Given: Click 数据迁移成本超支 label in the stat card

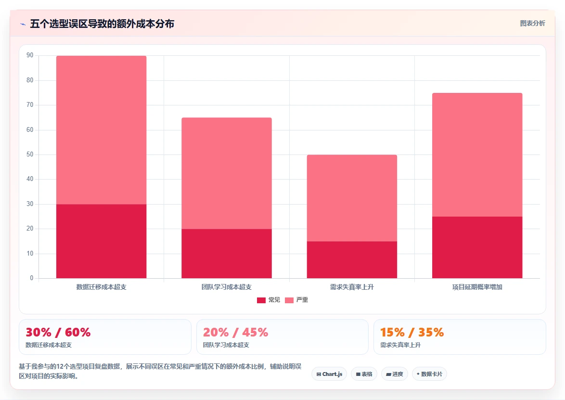Looking at the screenshot, I should (49, 345).
